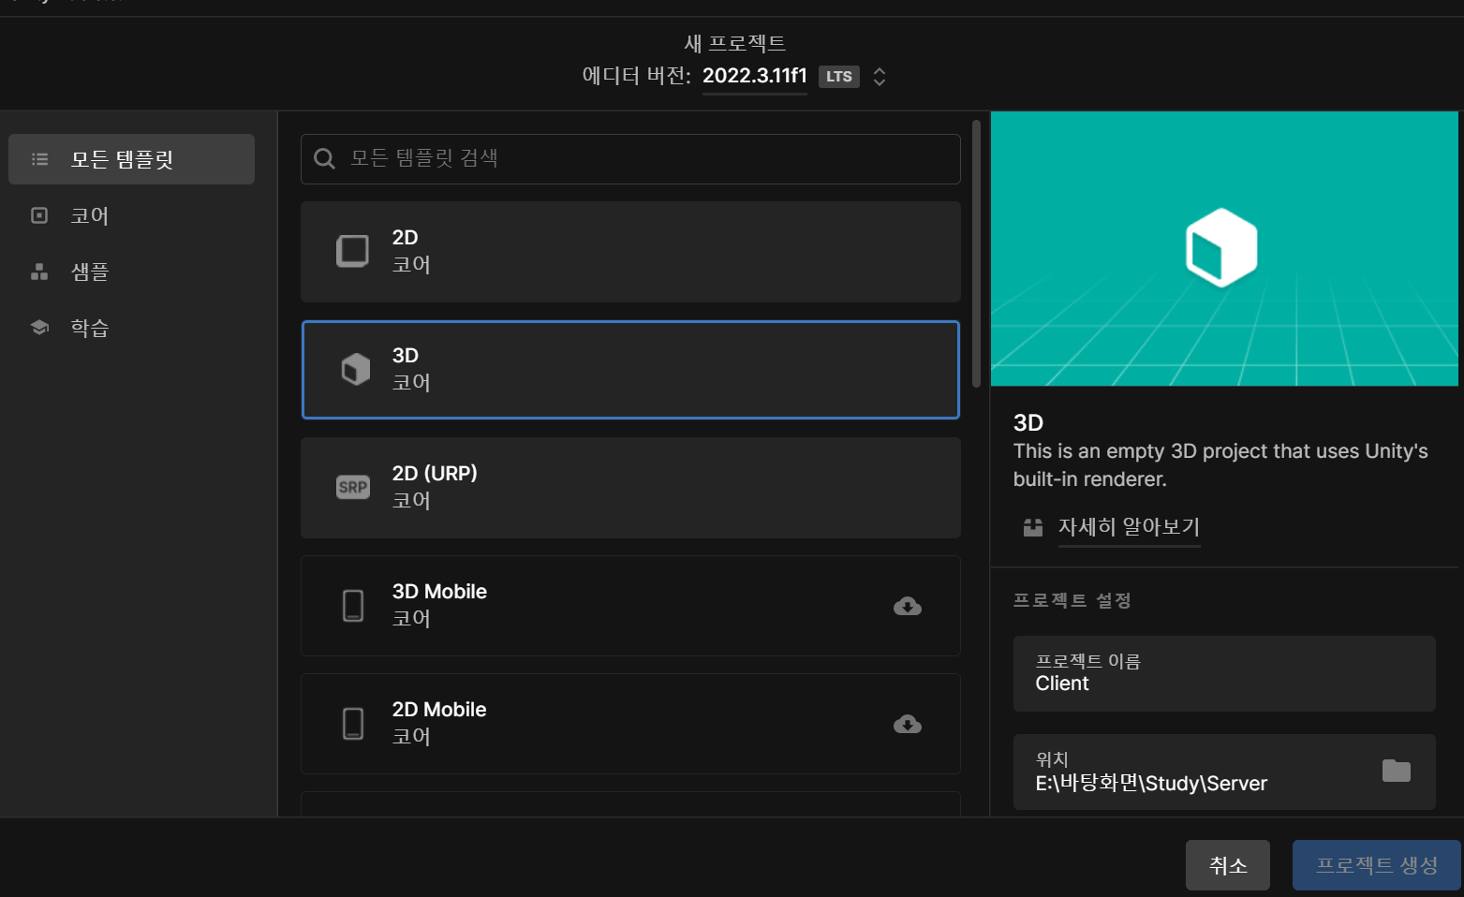Click the 새 프로젝트 dialog title
Screen dimensions: 1464x897
pos(735,43)
